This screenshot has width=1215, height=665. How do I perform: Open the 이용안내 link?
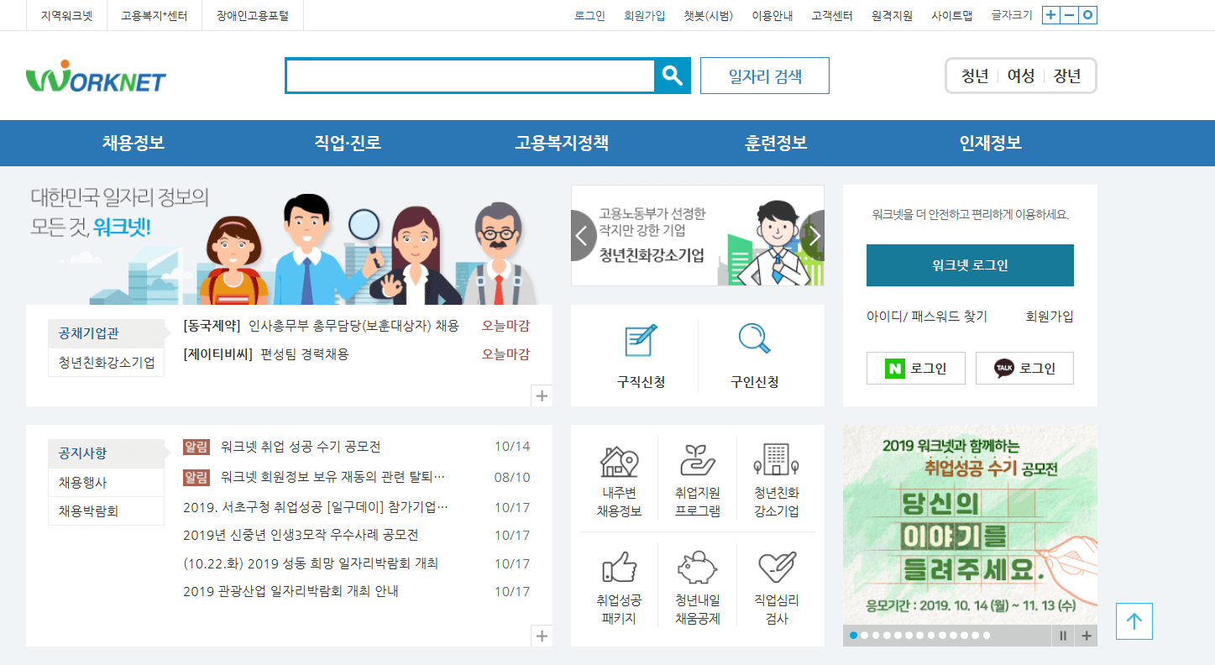[x=772, y=15]
